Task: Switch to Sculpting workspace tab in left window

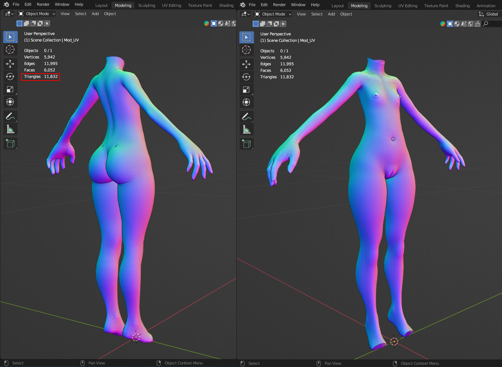Action: [x=147, y=5]
